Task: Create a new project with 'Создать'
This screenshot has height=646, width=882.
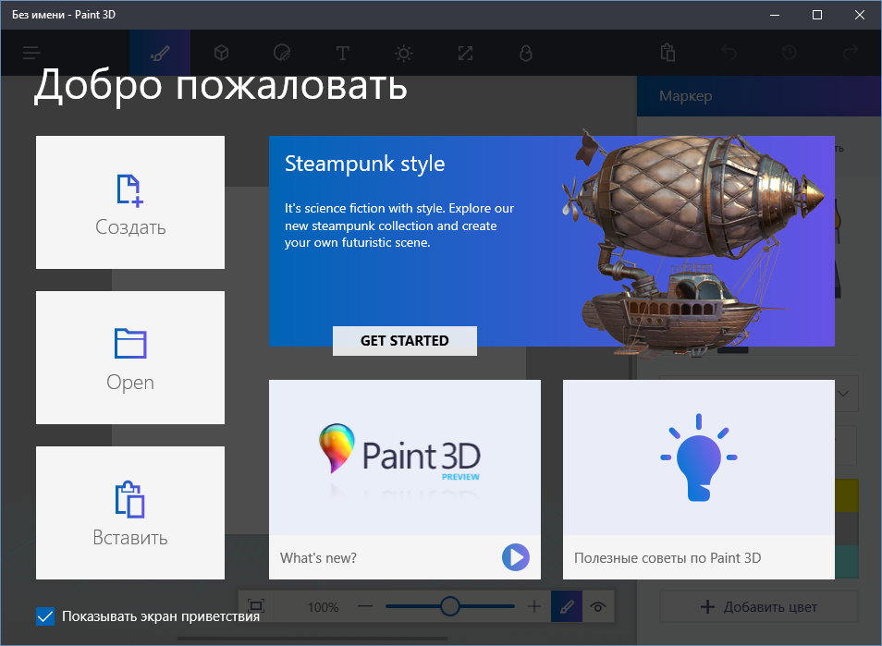Action: [130, 202]
